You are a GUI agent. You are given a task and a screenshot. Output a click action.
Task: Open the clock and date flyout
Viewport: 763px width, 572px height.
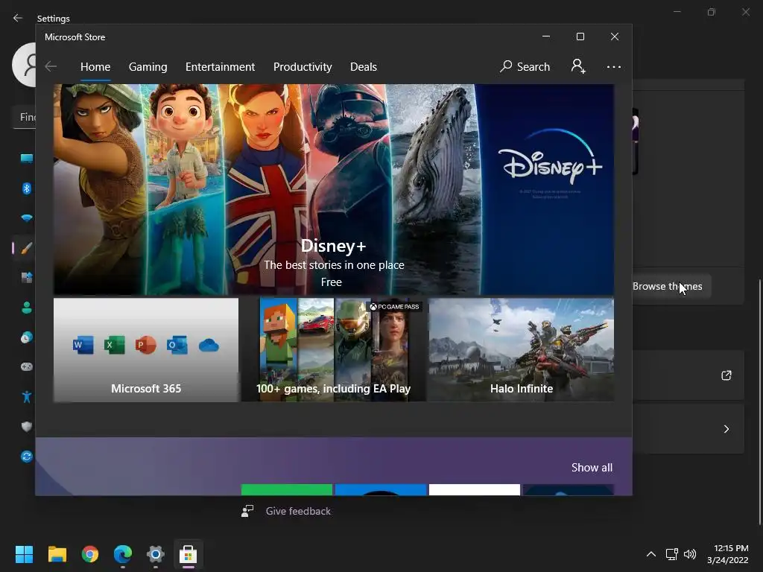[728, 554]
